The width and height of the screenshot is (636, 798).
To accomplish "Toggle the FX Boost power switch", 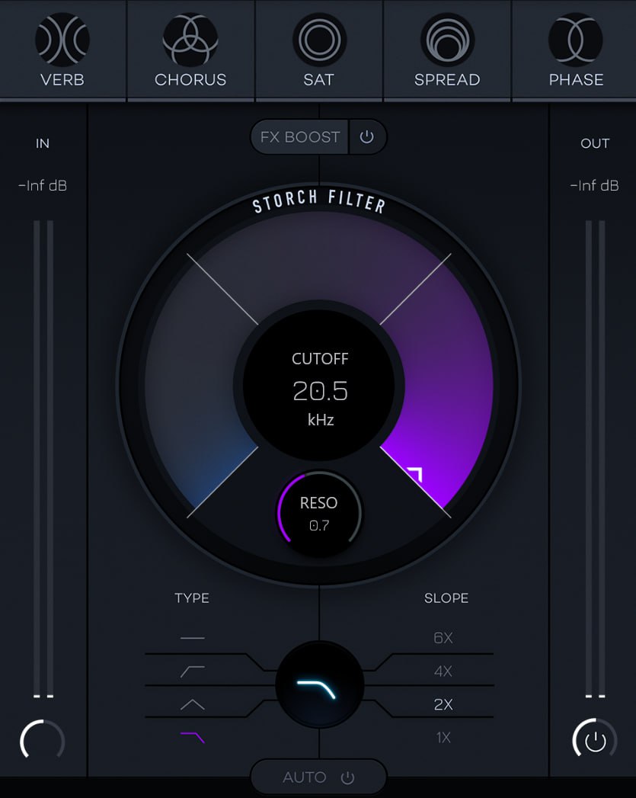I will pos(368,137).
